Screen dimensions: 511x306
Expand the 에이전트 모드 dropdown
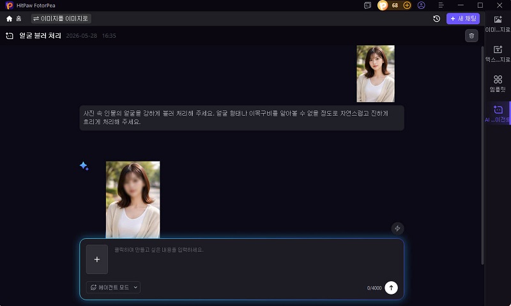click(114, 287)
